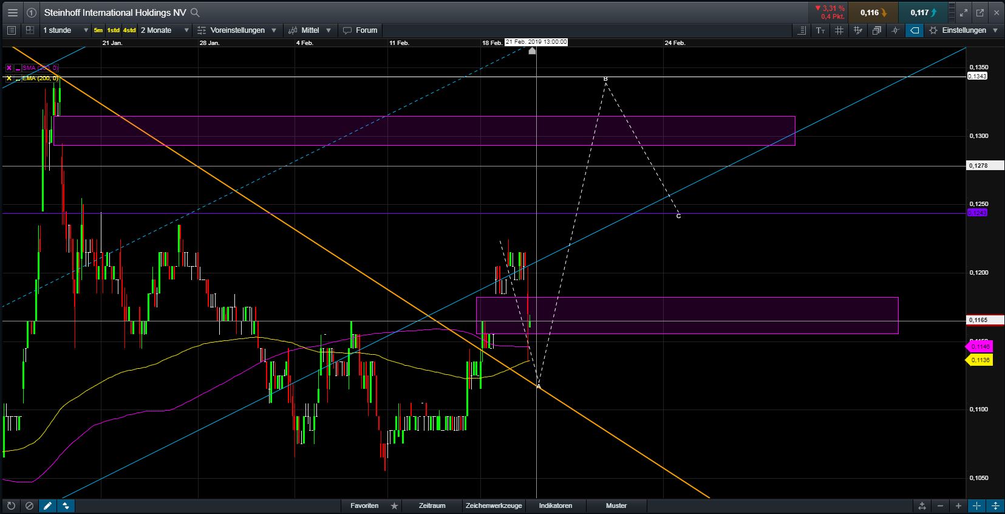Toggle the crosshair cursor button
The height and width of the screenshot is (514, 1005).
(x=976, y=505)
